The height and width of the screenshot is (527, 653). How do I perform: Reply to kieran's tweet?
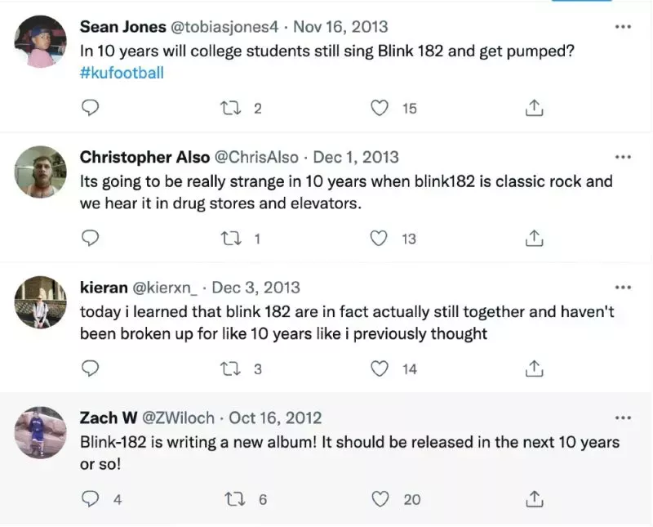click(91, 368)
